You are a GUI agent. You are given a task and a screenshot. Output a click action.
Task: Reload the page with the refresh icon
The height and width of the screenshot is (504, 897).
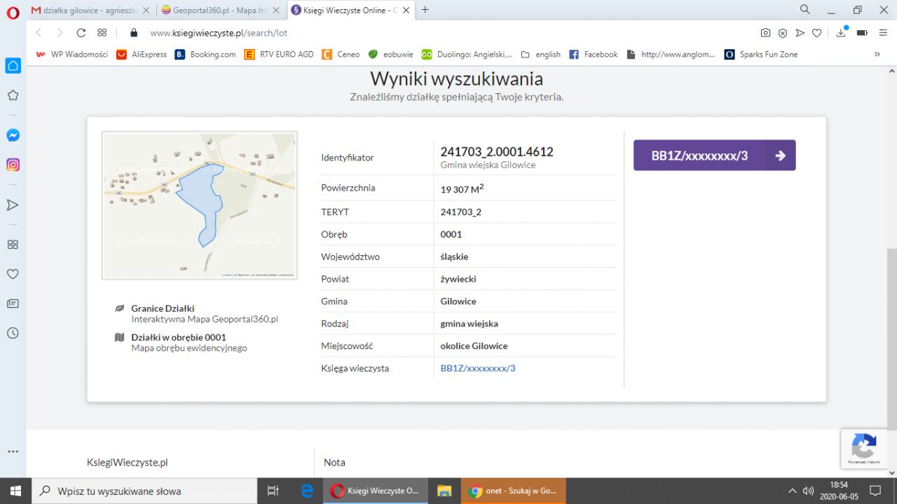81,33
